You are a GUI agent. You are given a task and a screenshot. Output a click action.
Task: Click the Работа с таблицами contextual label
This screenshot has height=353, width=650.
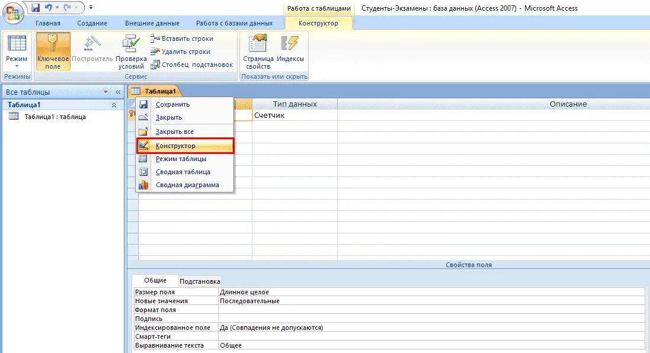tap(319, 8)
